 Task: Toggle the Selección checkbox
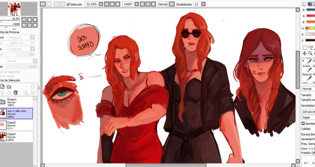click(68, 4)
